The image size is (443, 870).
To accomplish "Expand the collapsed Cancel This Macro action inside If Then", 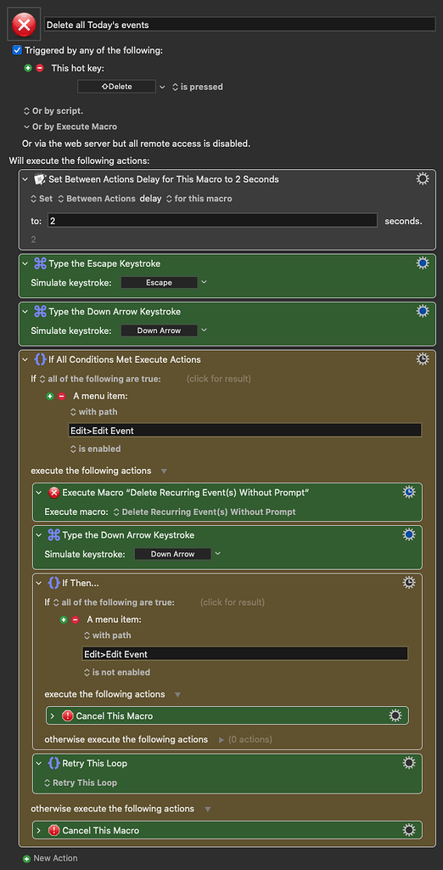I will coord(53,715).
